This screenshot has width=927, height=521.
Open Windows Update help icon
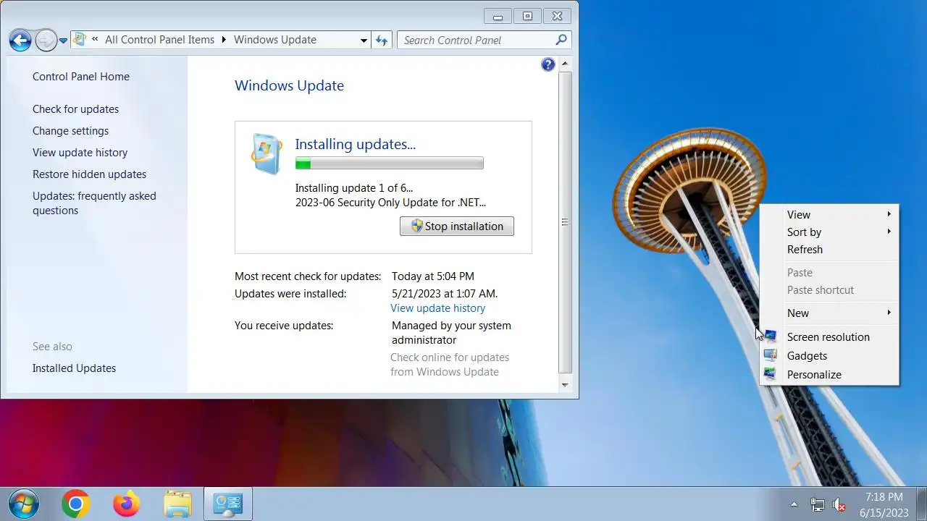click(548, 65)
